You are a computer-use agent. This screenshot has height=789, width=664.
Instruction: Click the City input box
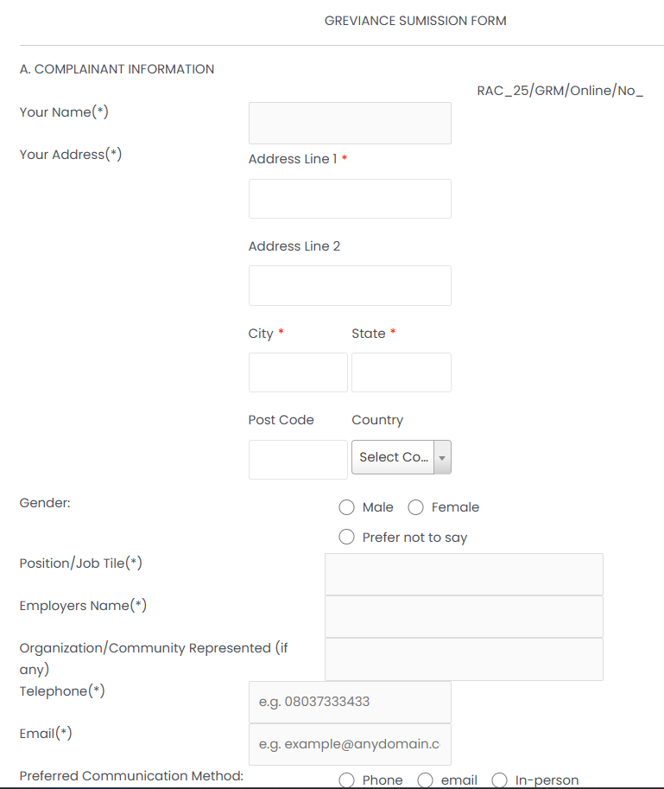point(298,372)
